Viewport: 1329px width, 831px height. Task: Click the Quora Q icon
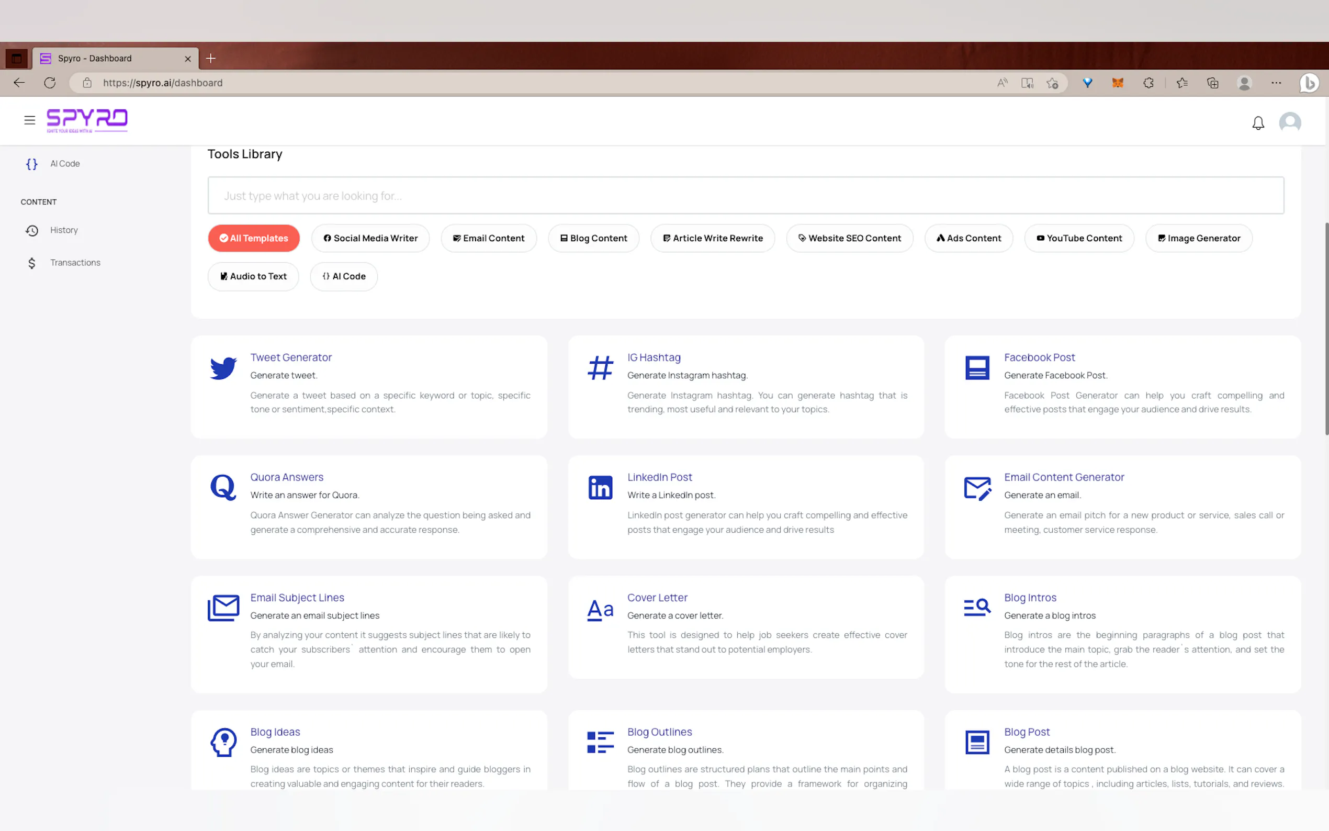223,488
